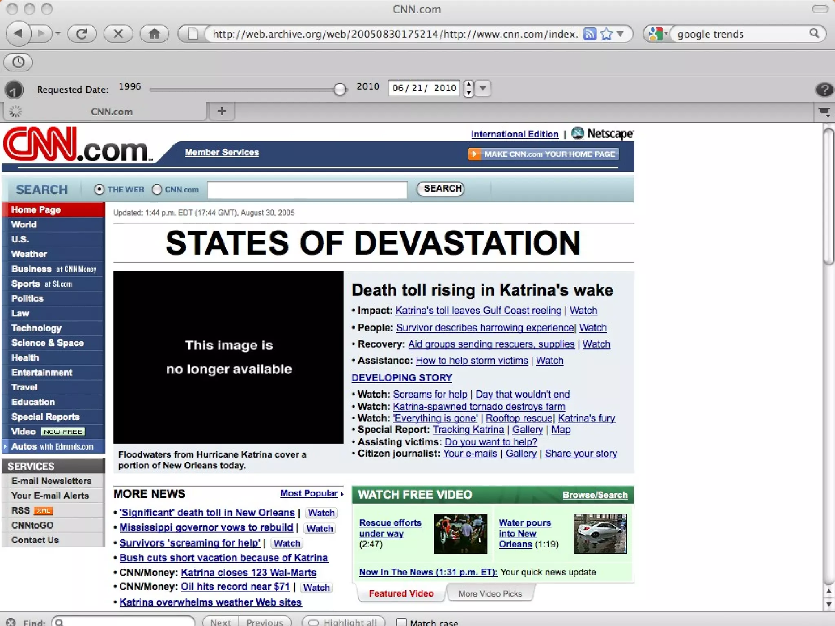Bookmark page with the star icon
Image resolution: width=835 pixels, height=626 pixels.
tap(606, 34)
